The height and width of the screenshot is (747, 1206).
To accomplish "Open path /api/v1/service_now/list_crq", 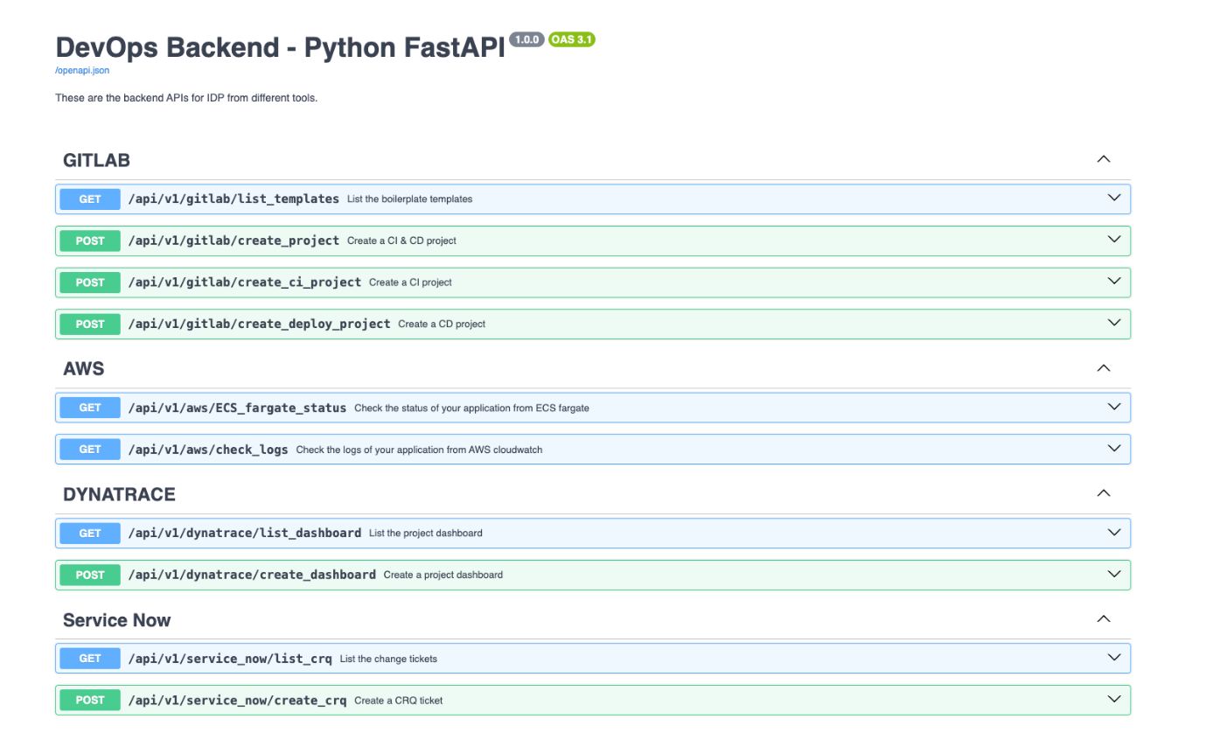I will coord(230,659).
